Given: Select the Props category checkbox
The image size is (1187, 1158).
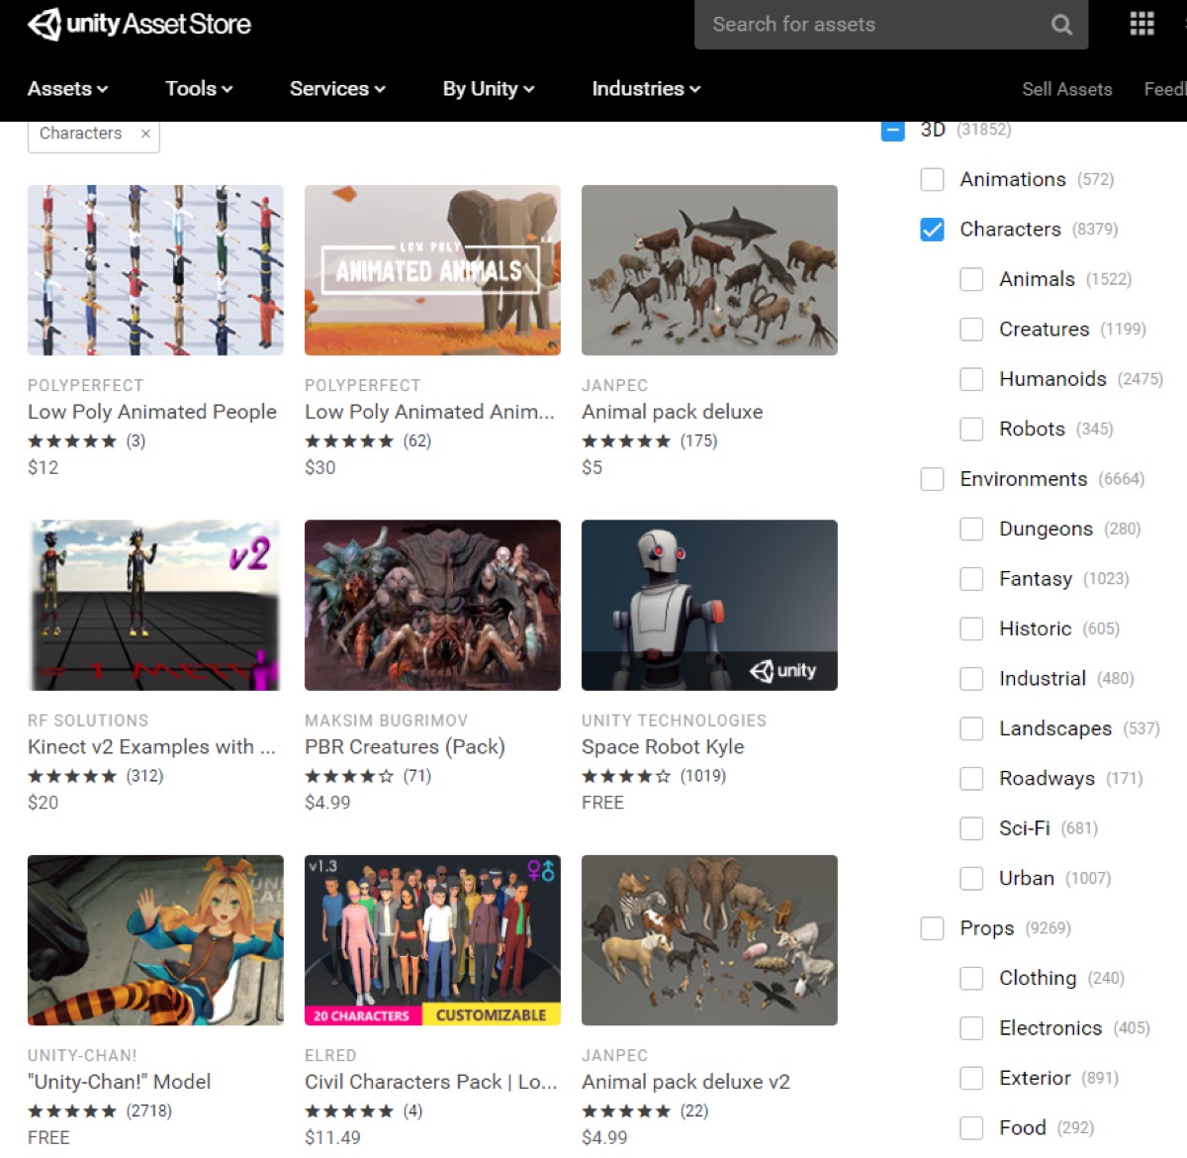Looking at the screenshot, I should (932, 928).
